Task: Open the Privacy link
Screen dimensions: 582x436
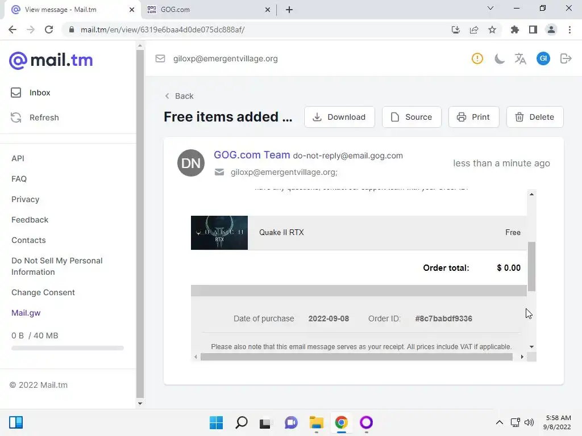Action: [x=25, y=199]
